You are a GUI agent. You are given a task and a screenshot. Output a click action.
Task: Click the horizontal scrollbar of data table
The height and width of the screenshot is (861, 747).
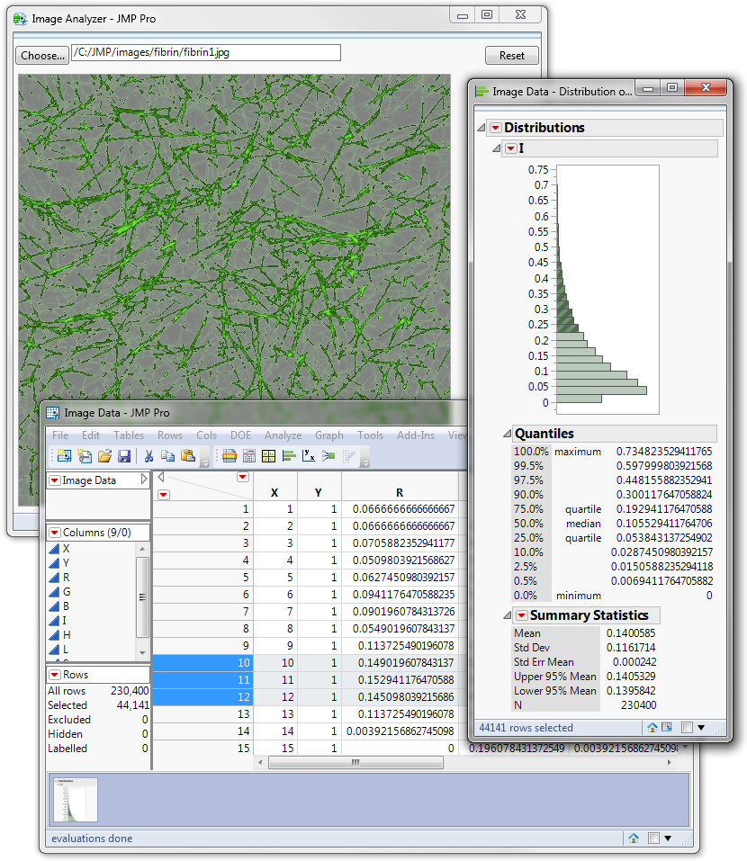point(355,763)
